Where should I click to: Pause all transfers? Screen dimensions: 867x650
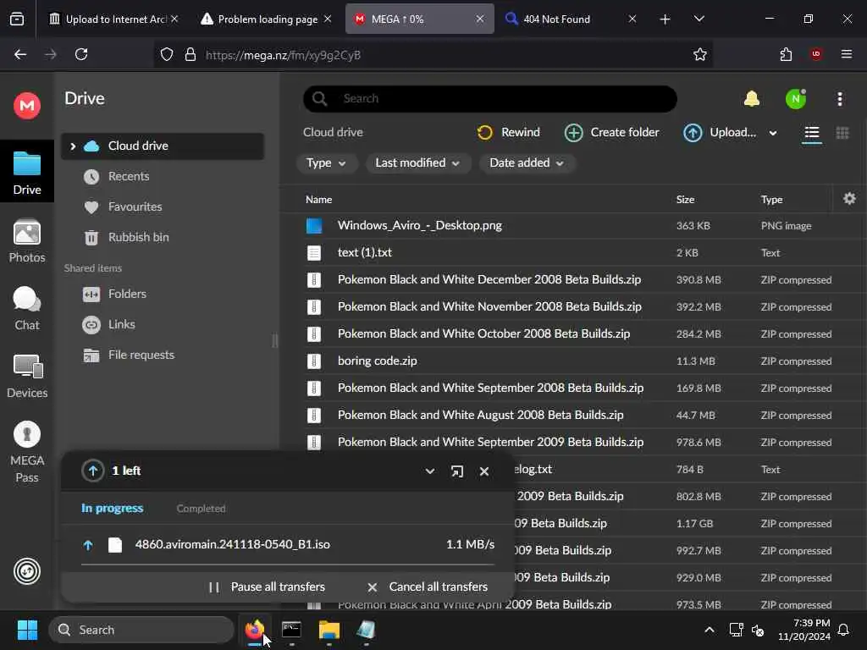click(x=267, y=587)
